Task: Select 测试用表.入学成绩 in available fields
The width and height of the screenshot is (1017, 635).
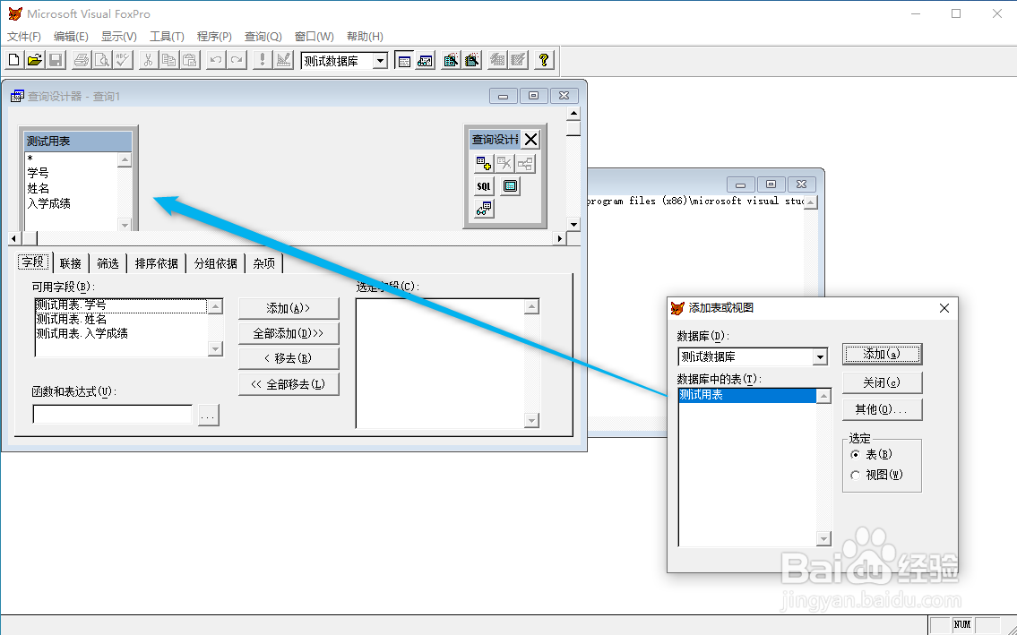Action: (121, 333)
